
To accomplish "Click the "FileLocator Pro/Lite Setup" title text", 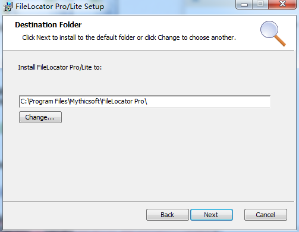I will 59,7.
